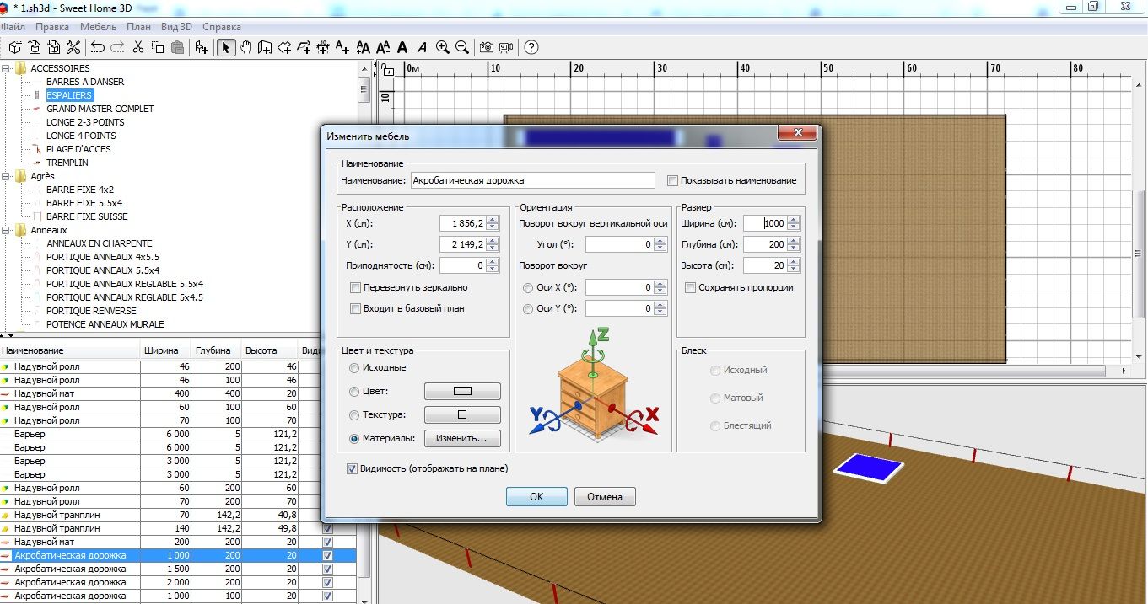Collapse the Anneaux folder in catalog

(7, 230)
